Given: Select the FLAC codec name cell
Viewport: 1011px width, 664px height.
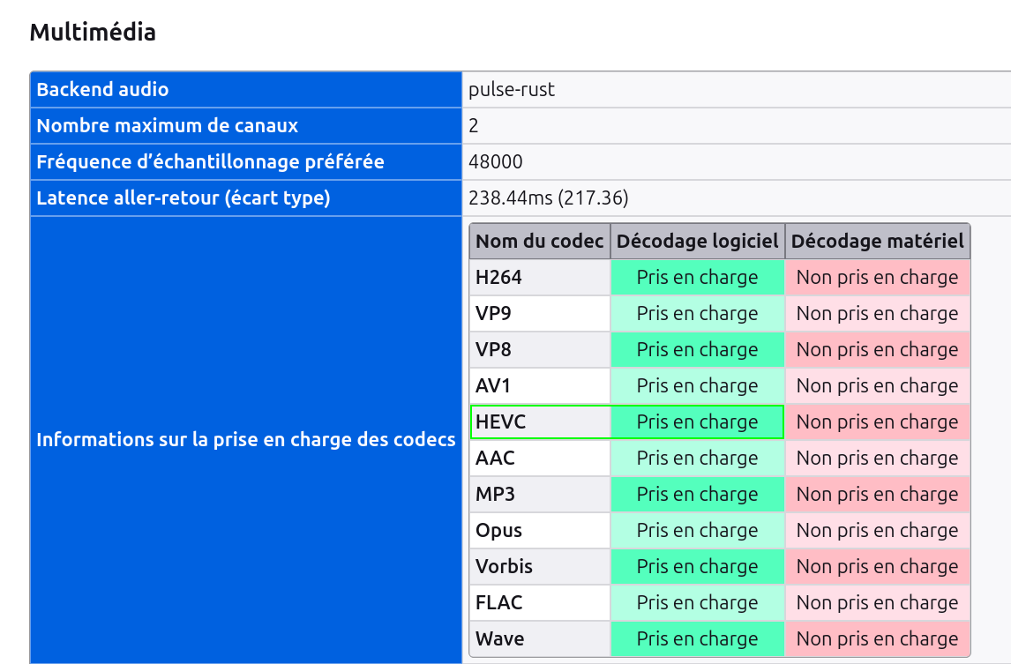Looking at the screenshot, I should pos(540,602).
